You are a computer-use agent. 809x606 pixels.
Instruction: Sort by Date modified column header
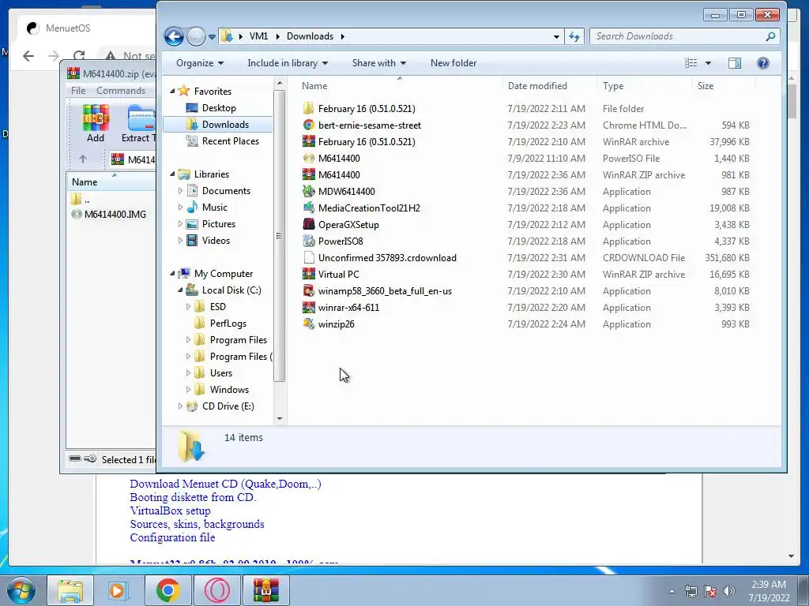550,85
